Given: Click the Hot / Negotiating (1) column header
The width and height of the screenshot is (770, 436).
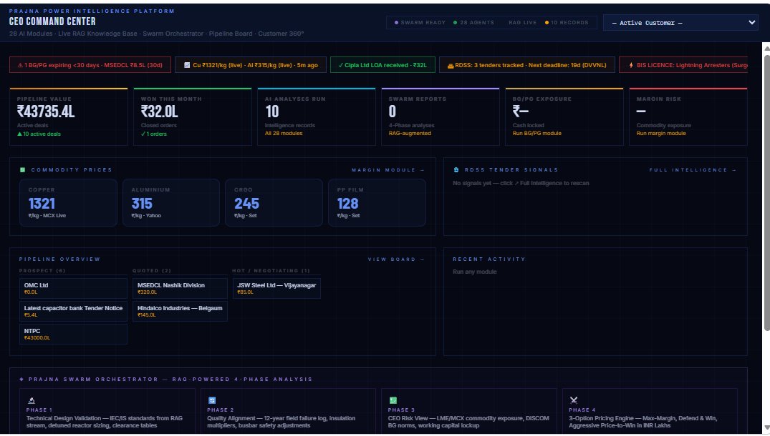Looking at the screenshot, I should [271, 270].
